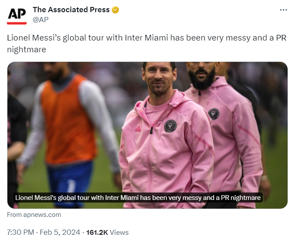The height and width of the screenshot is (240, 295).
Task: Click the gold verified badge
Action: pyautogui.click(x=115, y=10)
